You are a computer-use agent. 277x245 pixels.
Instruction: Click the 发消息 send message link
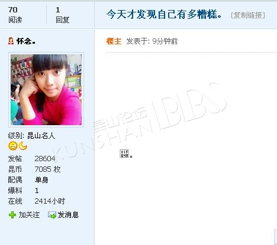(68, 215)
